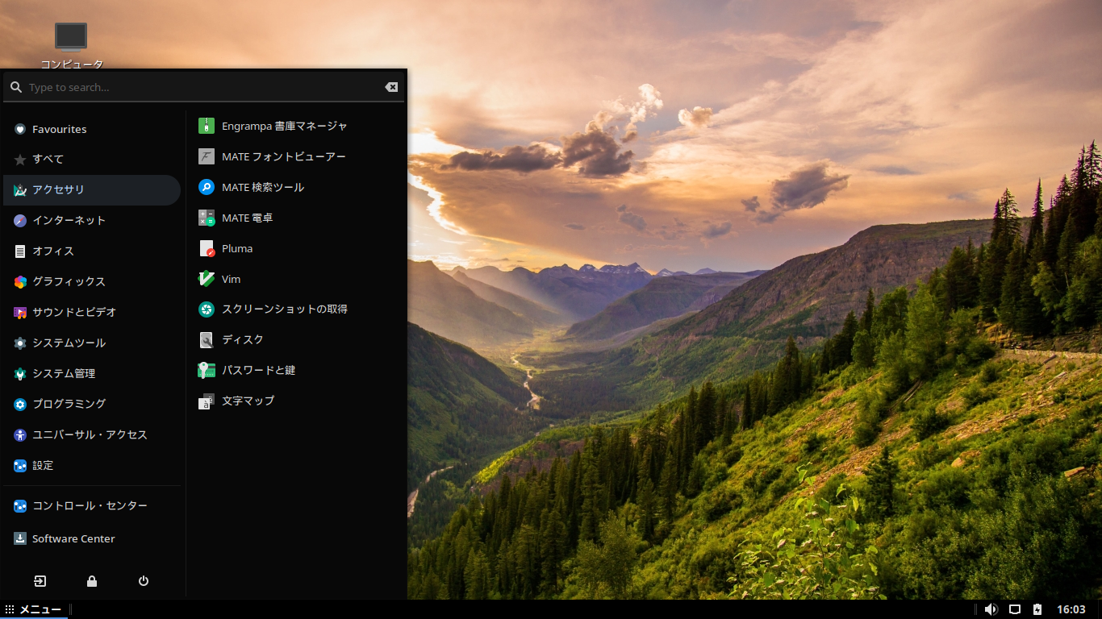
Task: Select the Favourites category
Action: [92, 129]
